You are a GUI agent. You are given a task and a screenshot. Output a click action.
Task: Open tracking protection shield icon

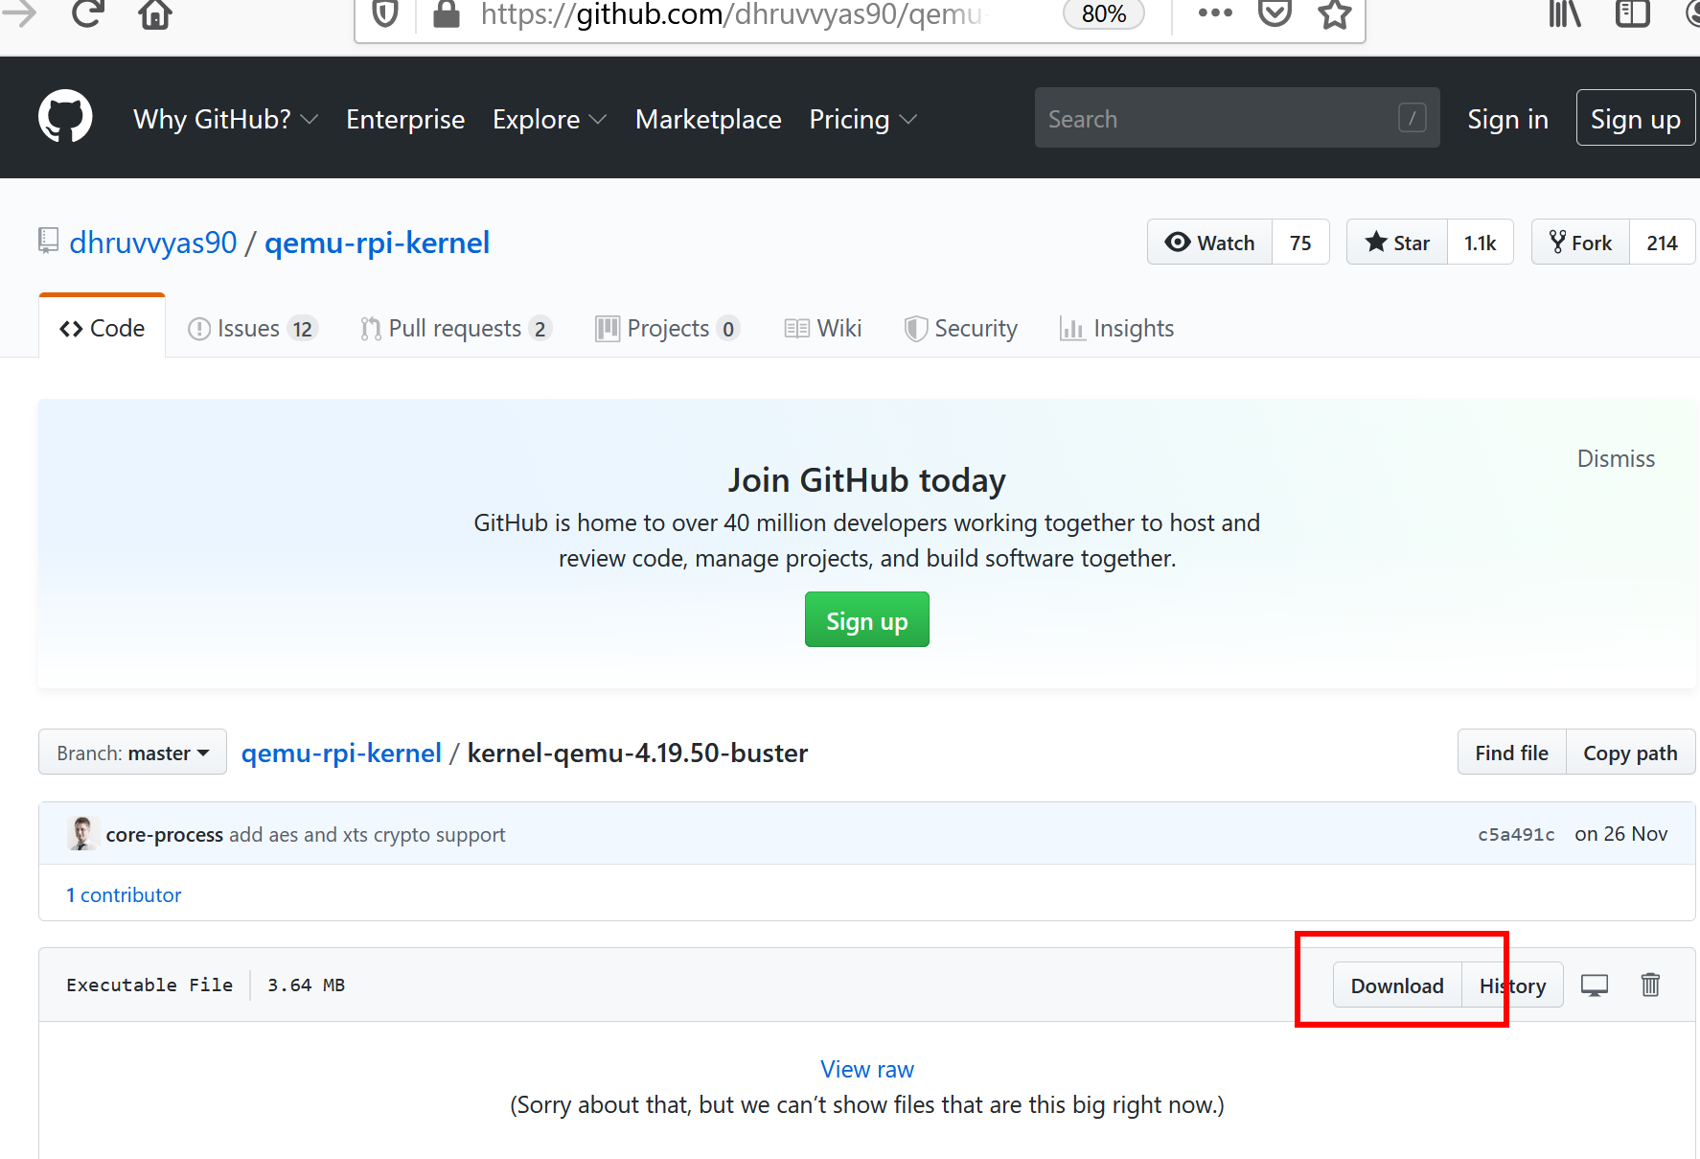[385, 13]
